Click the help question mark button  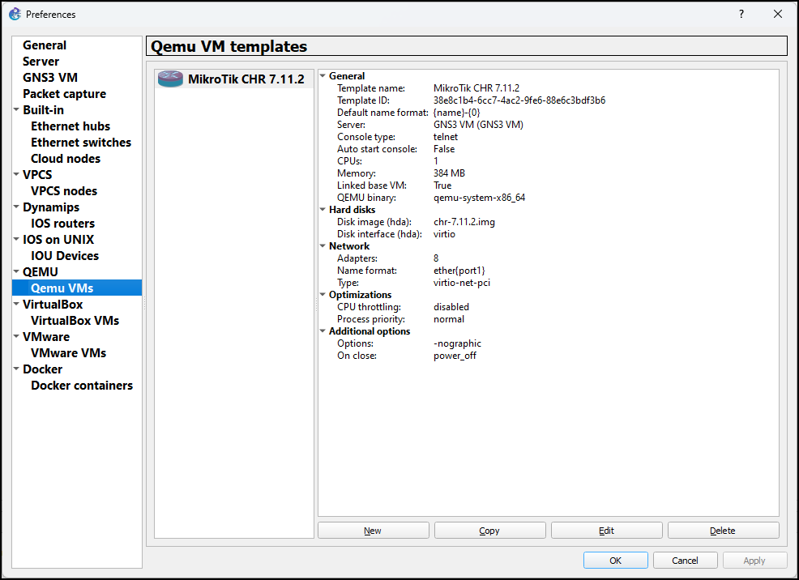click(x=741, y=15)
